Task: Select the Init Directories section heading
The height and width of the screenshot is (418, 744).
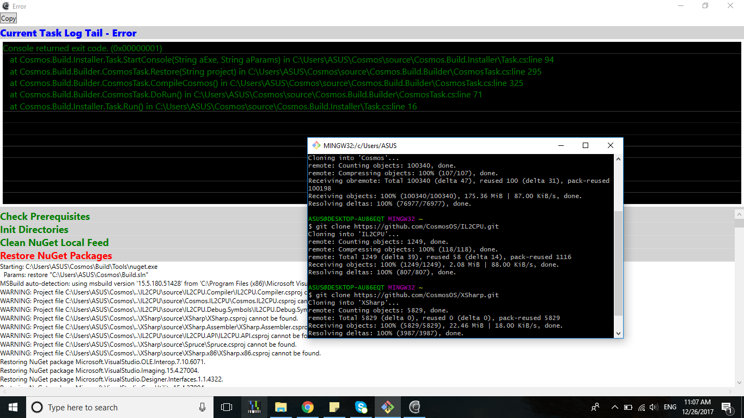Action: [x=34, y=230]
